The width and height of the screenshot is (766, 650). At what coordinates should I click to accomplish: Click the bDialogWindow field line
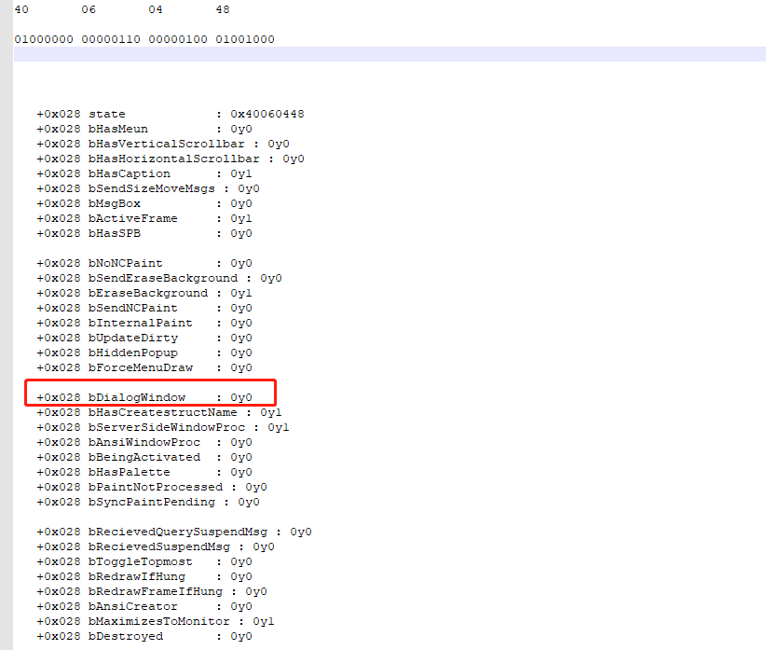(144, 398)
